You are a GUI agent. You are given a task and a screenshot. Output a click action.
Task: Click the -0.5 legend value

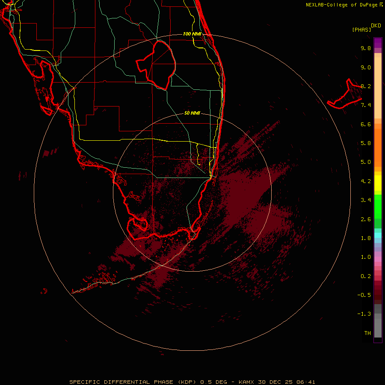(x=364, y=295)
